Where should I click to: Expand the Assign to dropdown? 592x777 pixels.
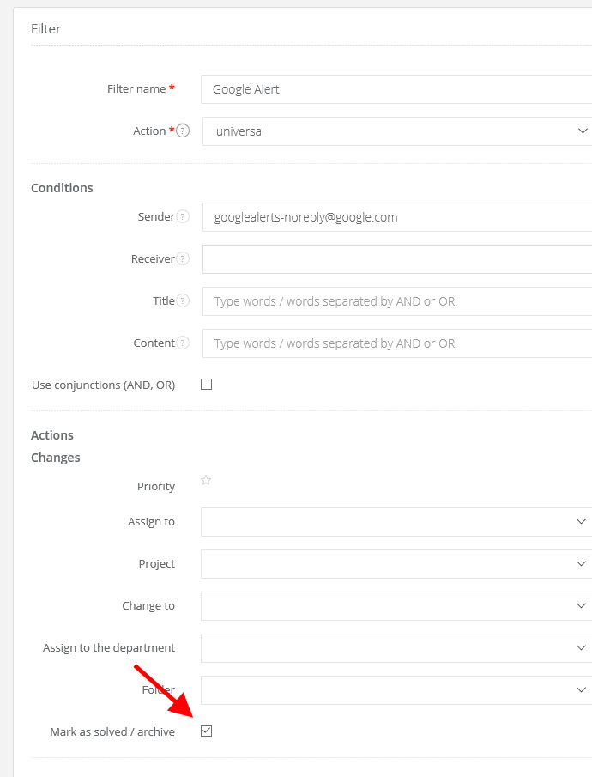(x=396, y=522)
